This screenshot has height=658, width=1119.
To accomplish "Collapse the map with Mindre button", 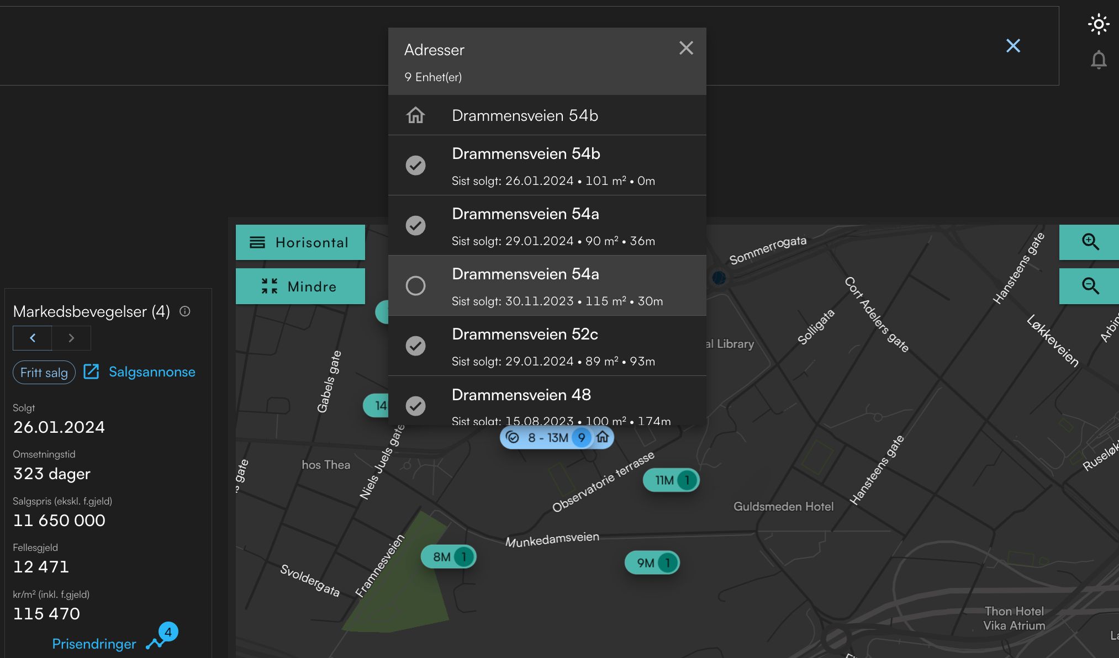I will click(x=300, y=286).
